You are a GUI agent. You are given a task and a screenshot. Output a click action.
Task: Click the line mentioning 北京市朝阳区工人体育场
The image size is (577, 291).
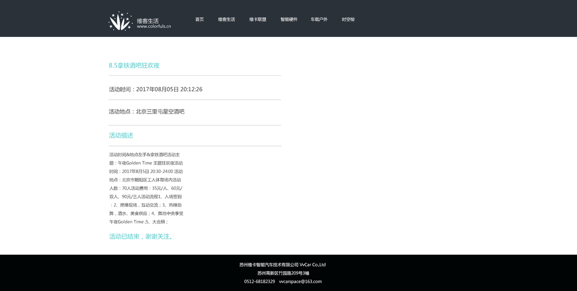(145, 180)
